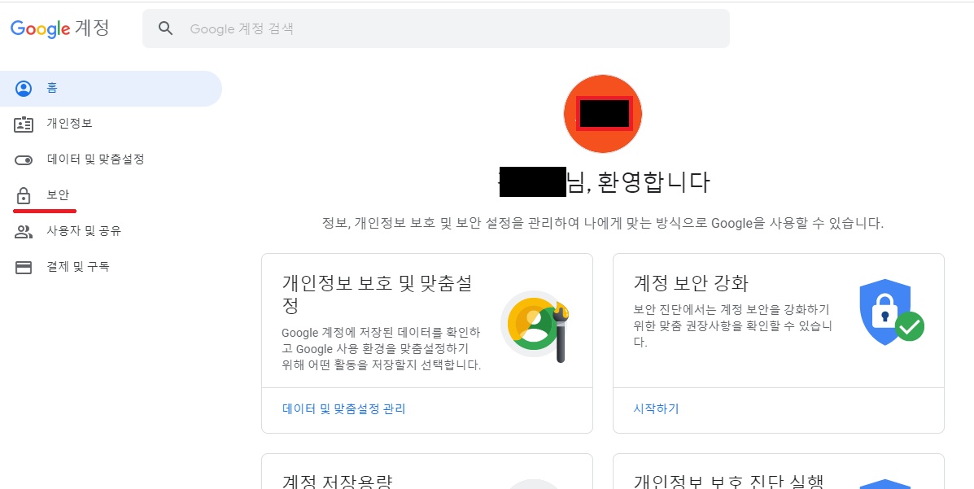
Task: Click the 개인정보 ID card icon
Action: 24,124
